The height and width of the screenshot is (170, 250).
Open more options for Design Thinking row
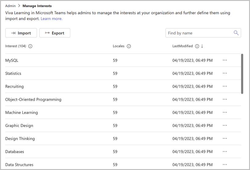pos(225,139)
